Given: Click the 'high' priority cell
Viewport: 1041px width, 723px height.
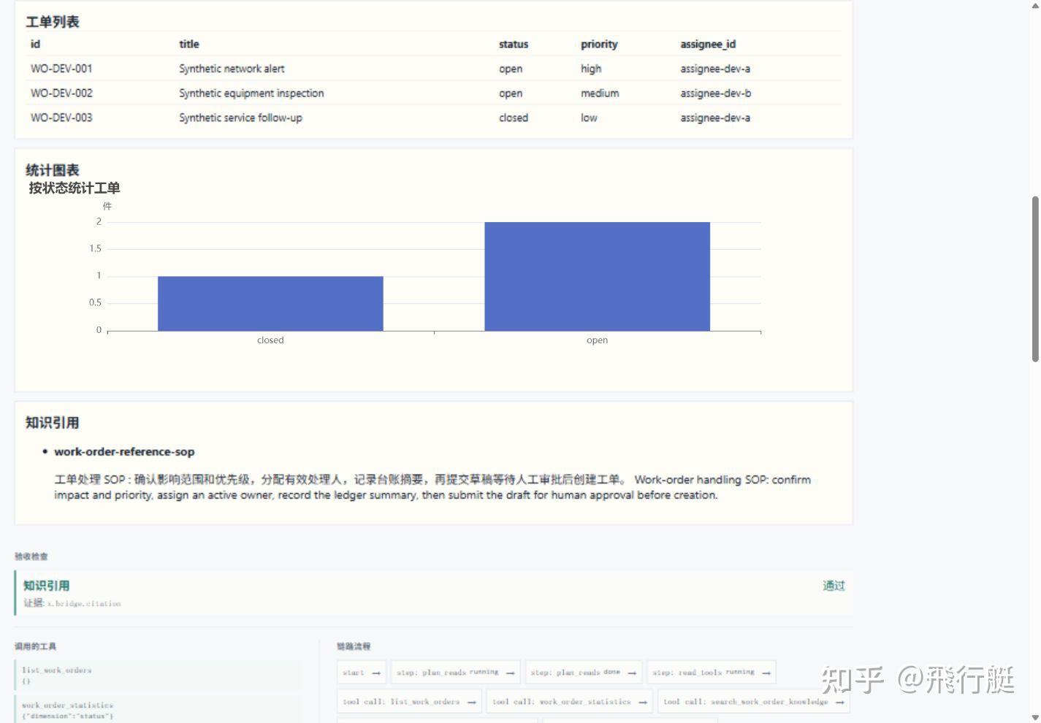Looking at the screenshot, I should [591, 69].
